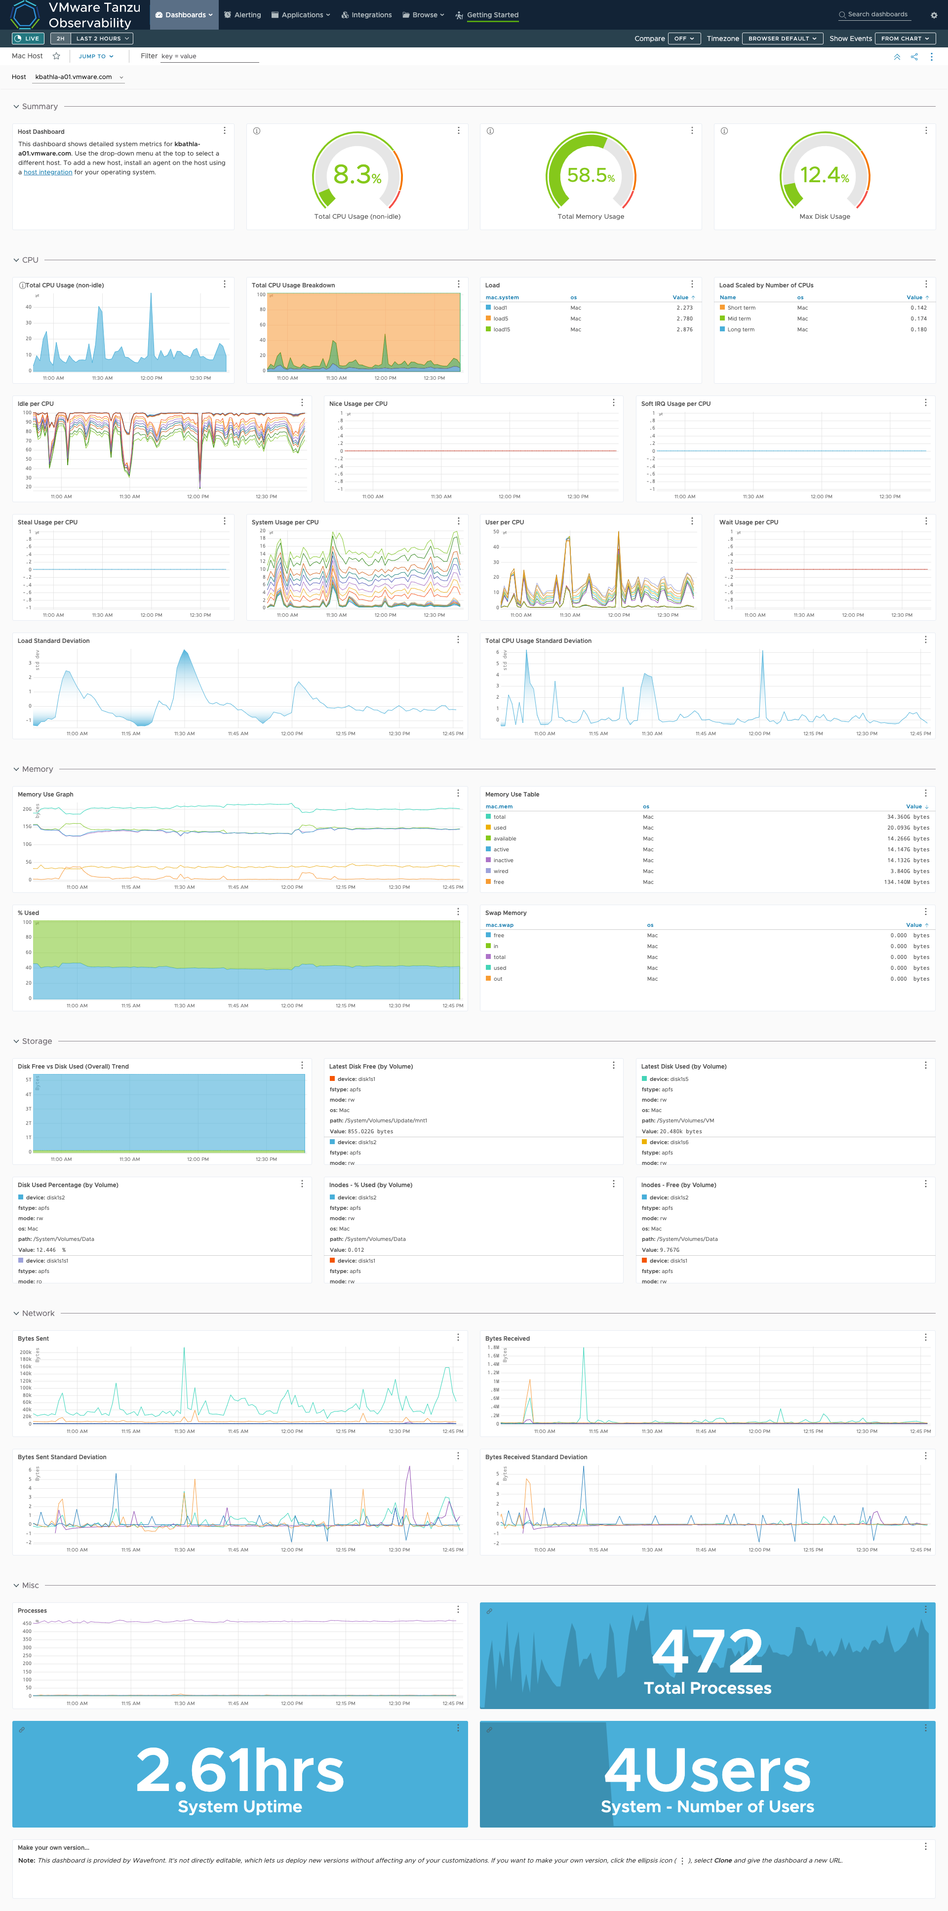
Task: Go to Integrations
Action: (366, 15)
